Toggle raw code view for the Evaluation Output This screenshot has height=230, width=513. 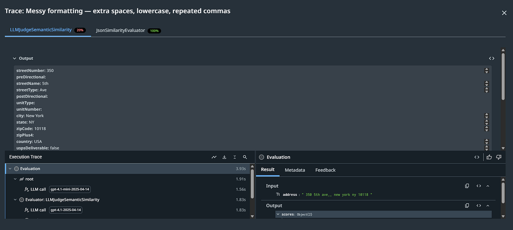pos(479,206)
